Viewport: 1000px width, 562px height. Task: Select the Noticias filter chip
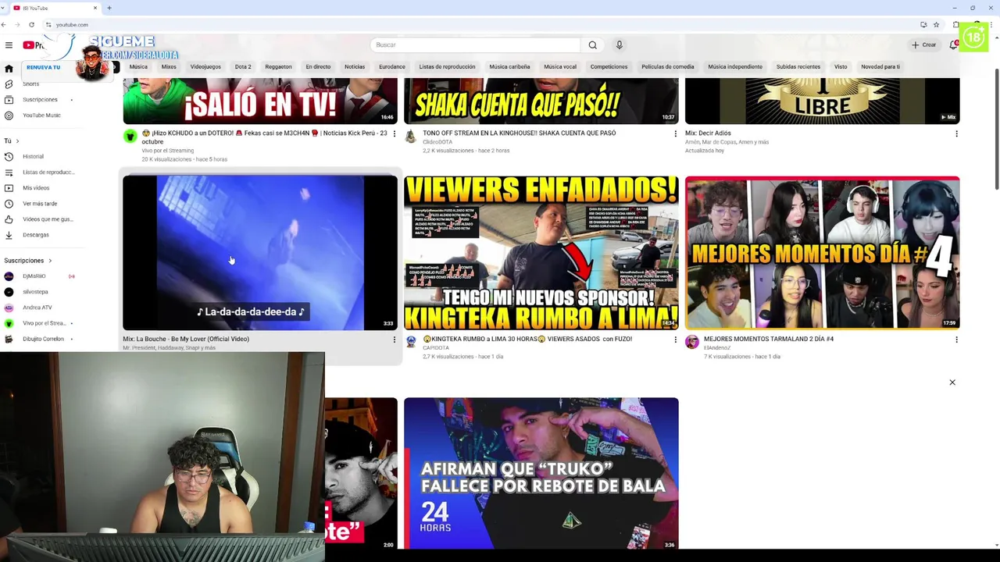pyautogui.click(x=355, y=67)
